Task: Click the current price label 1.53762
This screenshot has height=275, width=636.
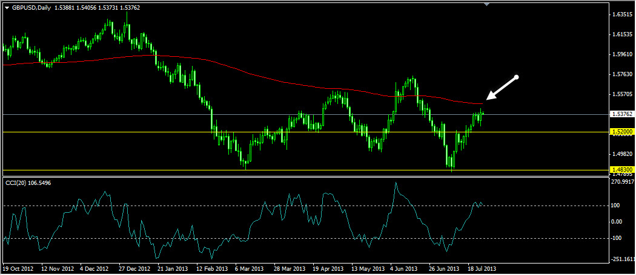Action: pyautogui.click(x=622, y=114)
